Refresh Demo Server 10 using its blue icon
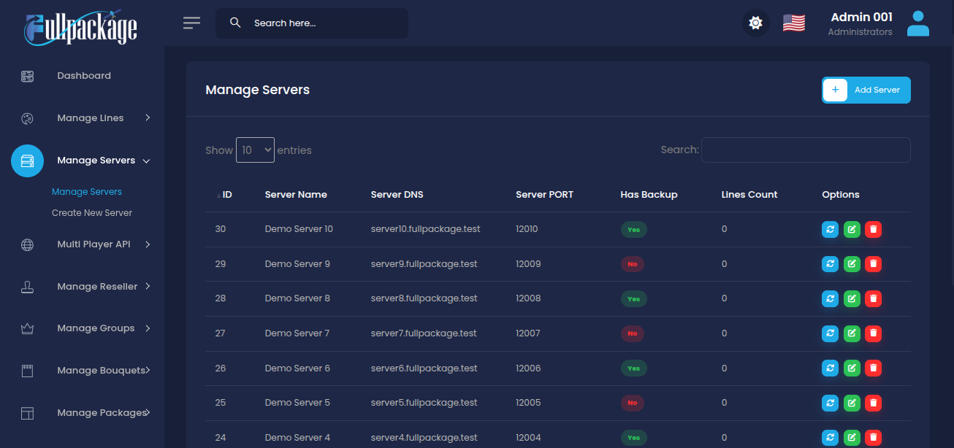This screenshot has height=448, width=954. pyautogui.click(x=830, y=229)
